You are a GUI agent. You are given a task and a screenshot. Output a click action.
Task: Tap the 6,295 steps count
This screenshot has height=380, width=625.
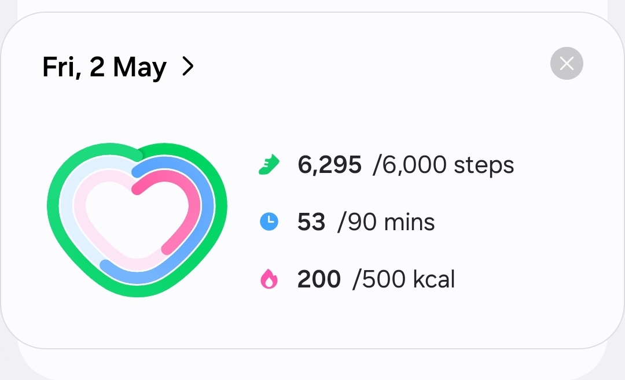point(329,164)
